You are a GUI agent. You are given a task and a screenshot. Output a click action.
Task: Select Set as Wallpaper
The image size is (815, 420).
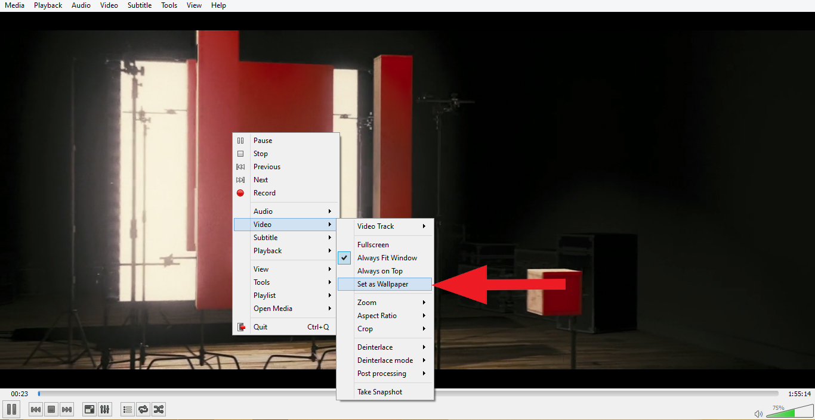point(382,284)
